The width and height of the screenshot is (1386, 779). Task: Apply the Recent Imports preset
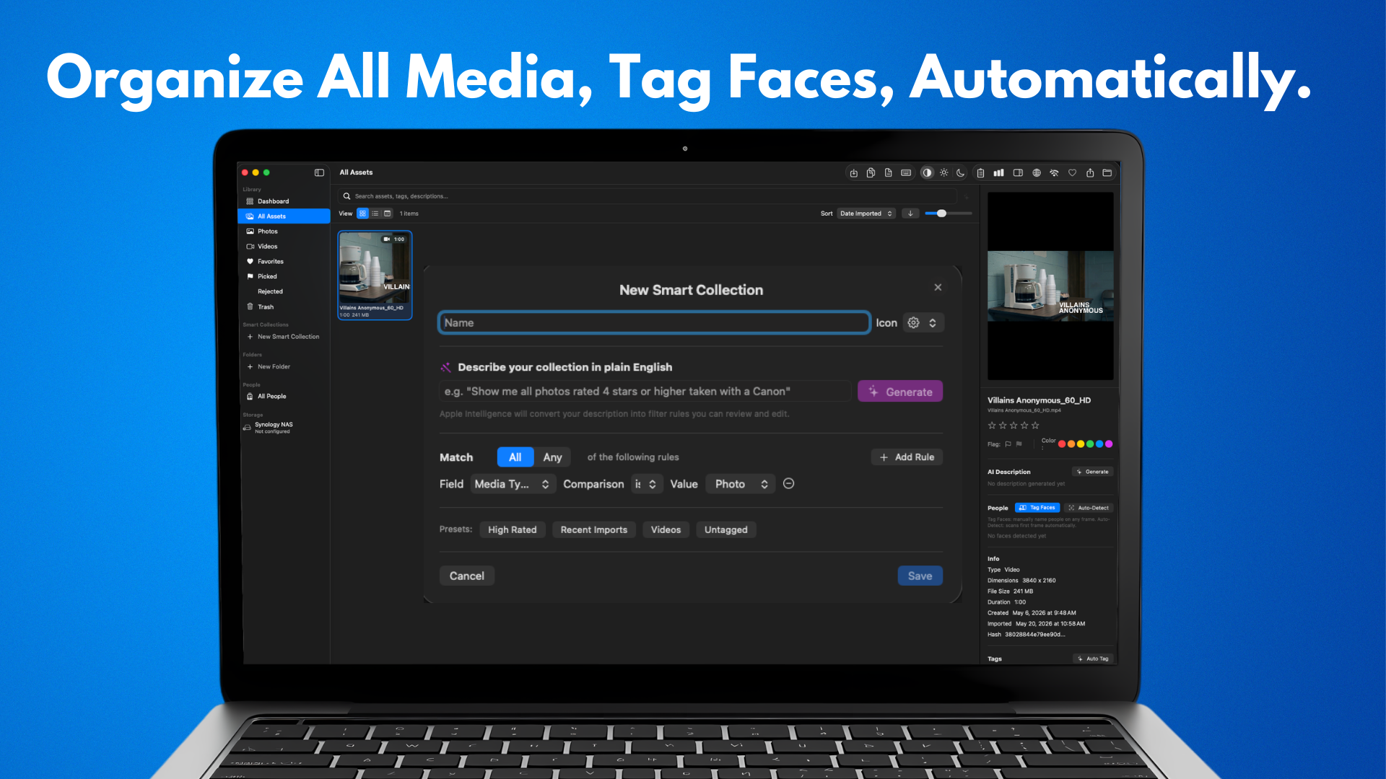tap(594, 530)
